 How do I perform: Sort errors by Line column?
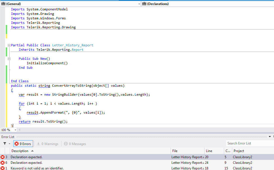pyautogui.click(x=209, y=151)
